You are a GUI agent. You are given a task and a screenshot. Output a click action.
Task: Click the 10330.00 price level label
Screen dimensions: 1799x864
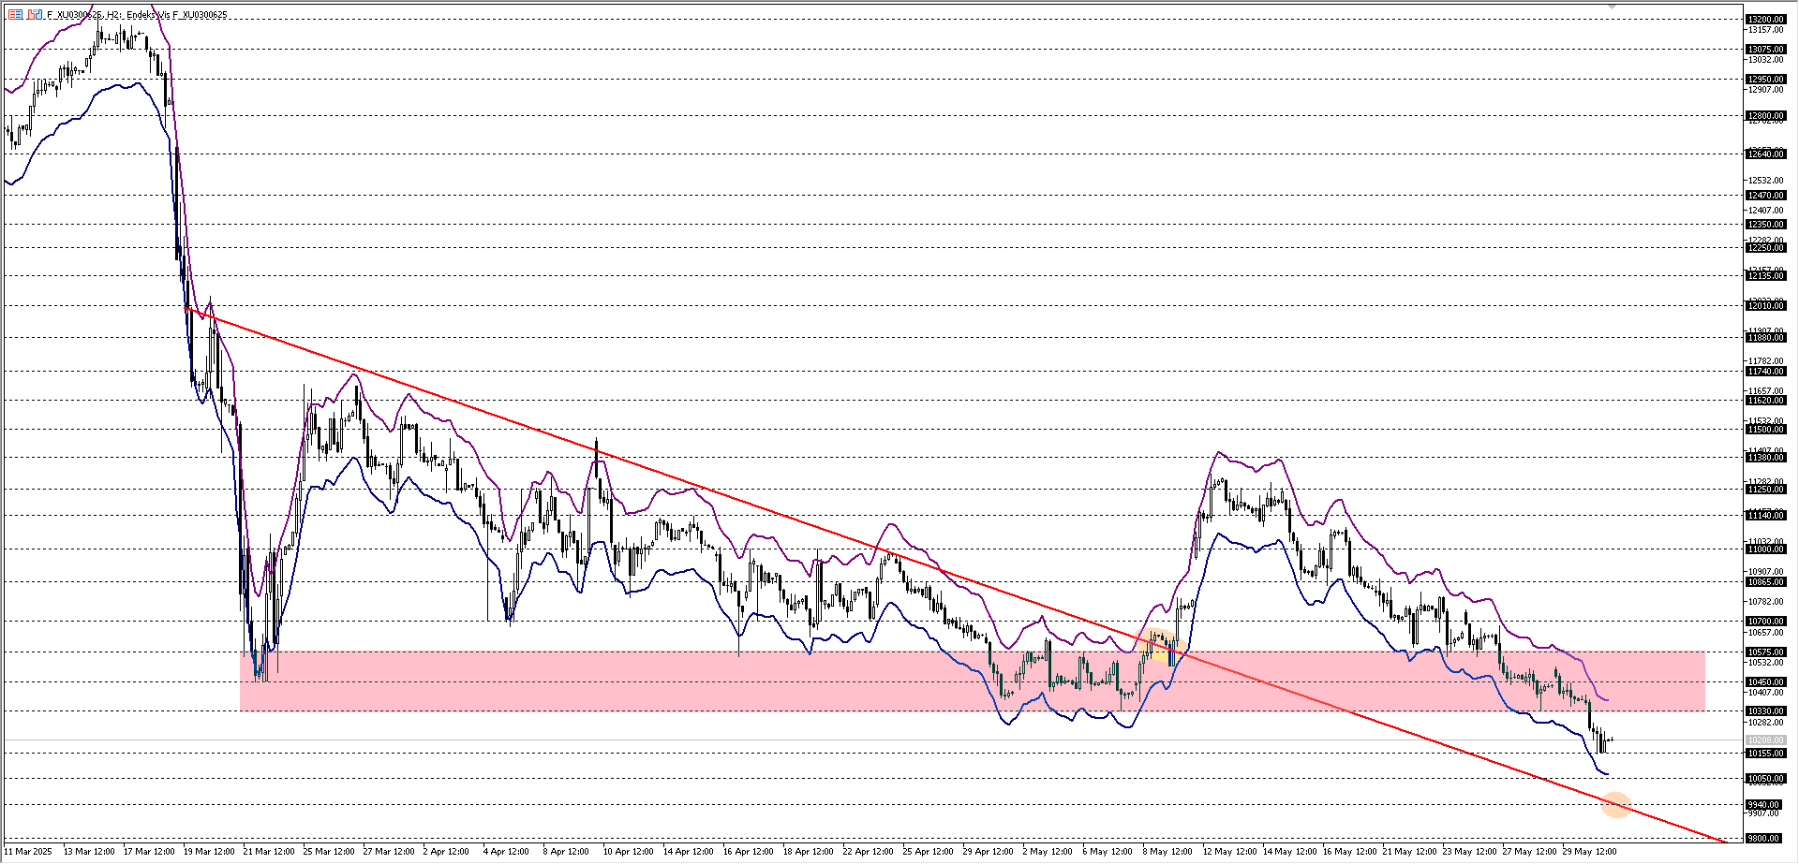click(1766, 710)
